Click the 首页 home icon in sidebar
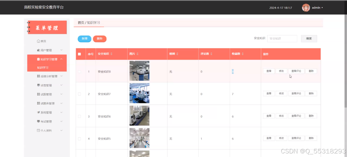This screenshot has height=157, width=347. point(38,41)
